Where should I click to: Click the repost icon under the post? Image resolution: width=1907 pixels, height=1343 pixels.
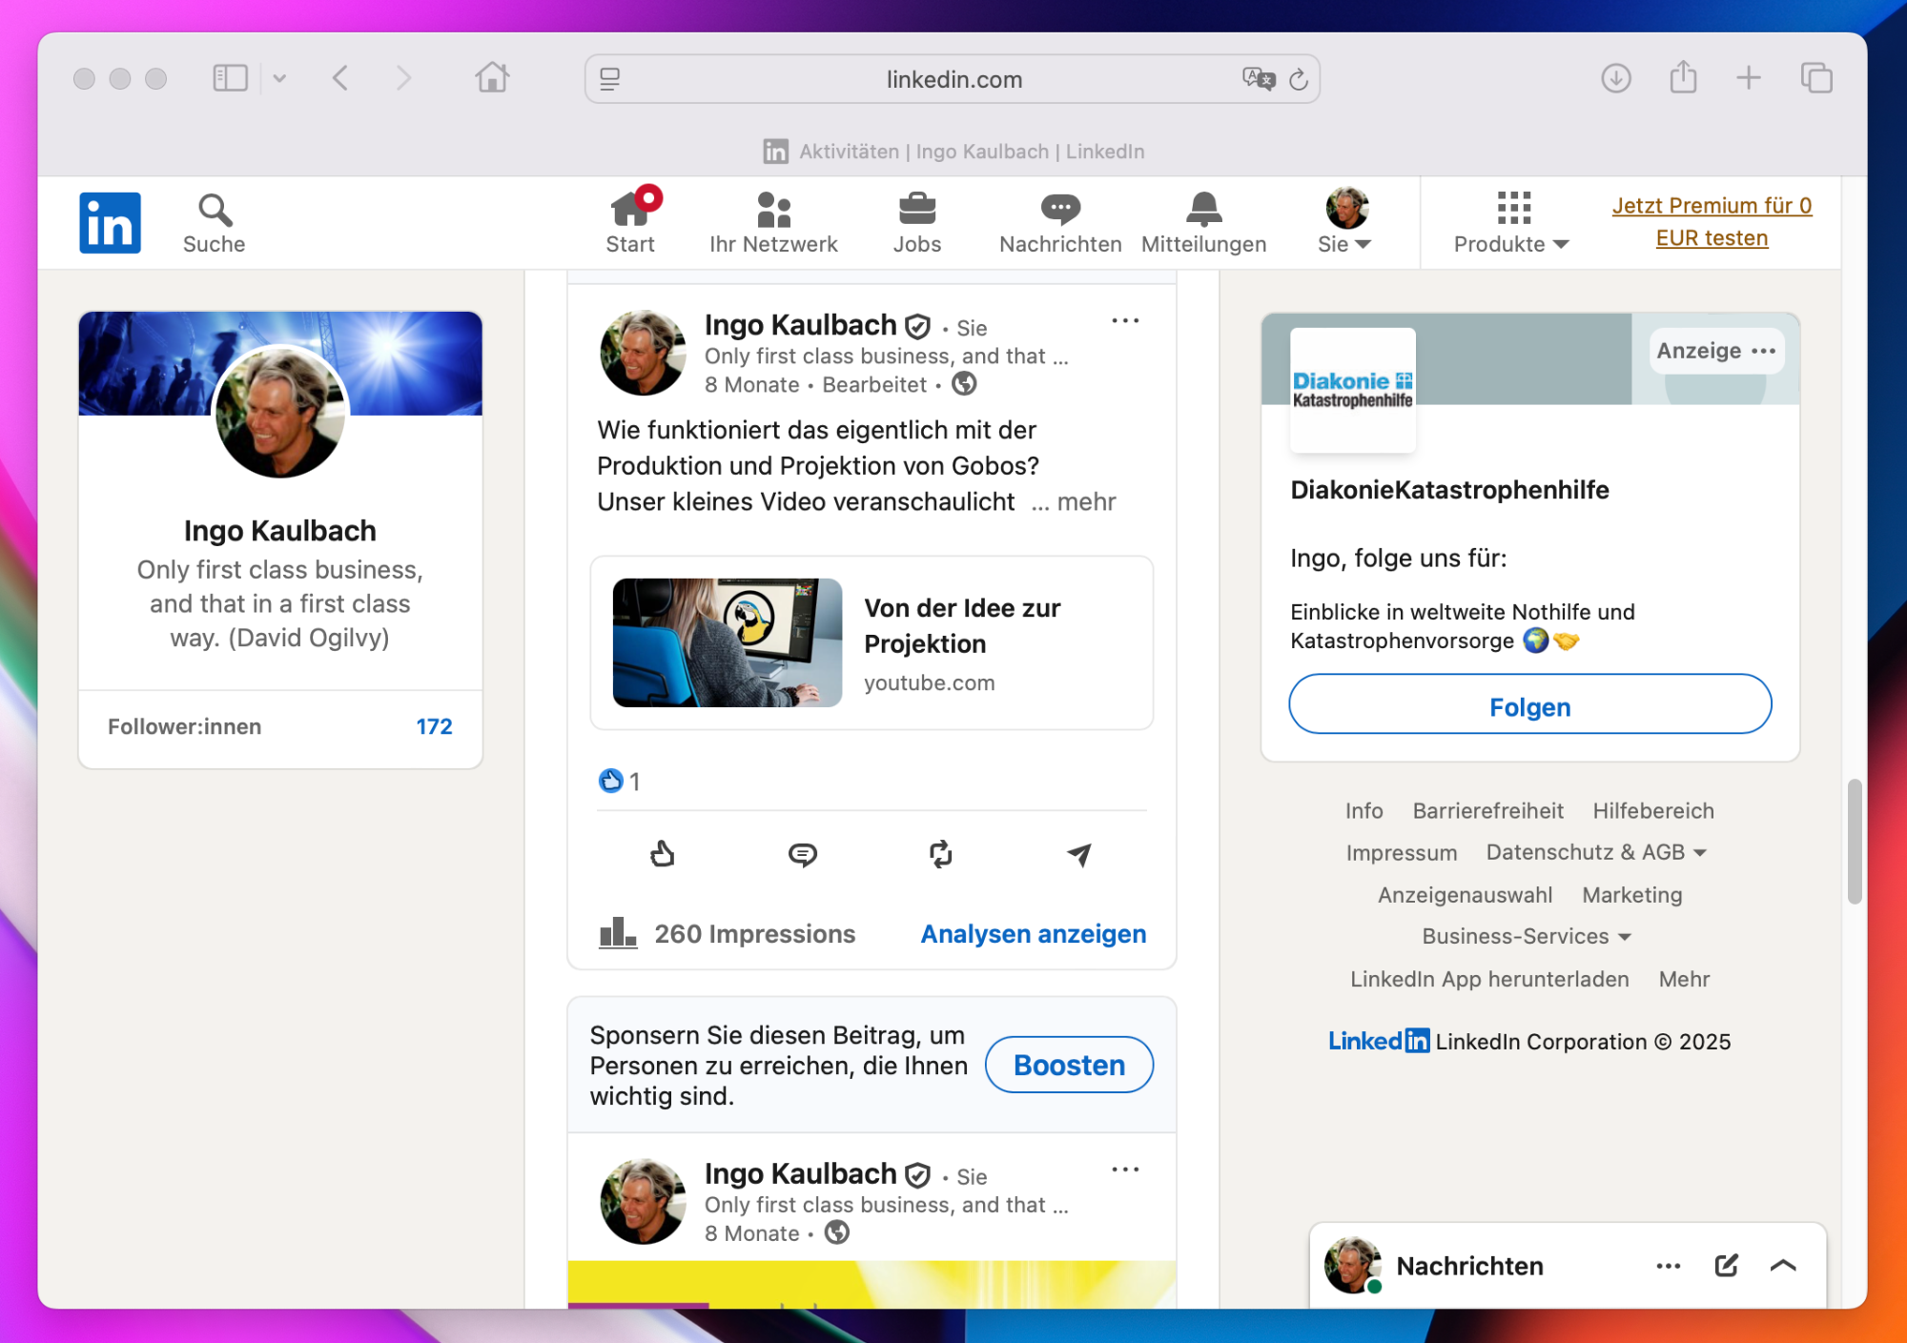pyautogui.click(x=940, y=854)
